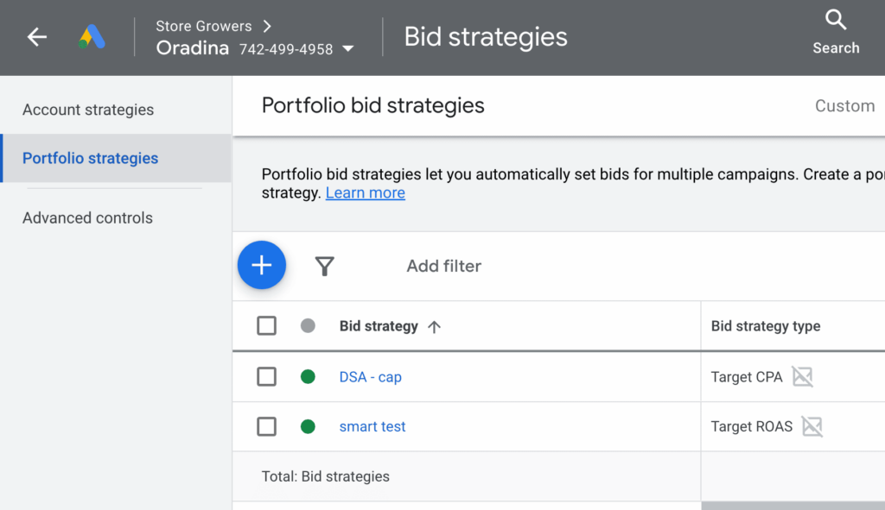Click the chart icon next to Target ROAS
Viewport: 885px width, 510px height.
[x=811, y=426]
